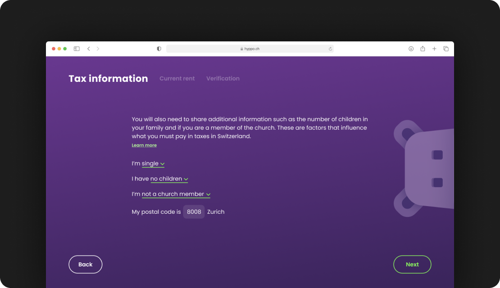The image size is (500, 288).
Task: Open the marital status 'single' dropdown
Action: click(x=153, y=164)
